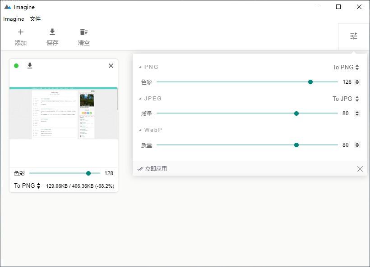The width and height of the screenshot is (370, 267).
Task: Maximize the Imagine window
Action: click(338, 7)
